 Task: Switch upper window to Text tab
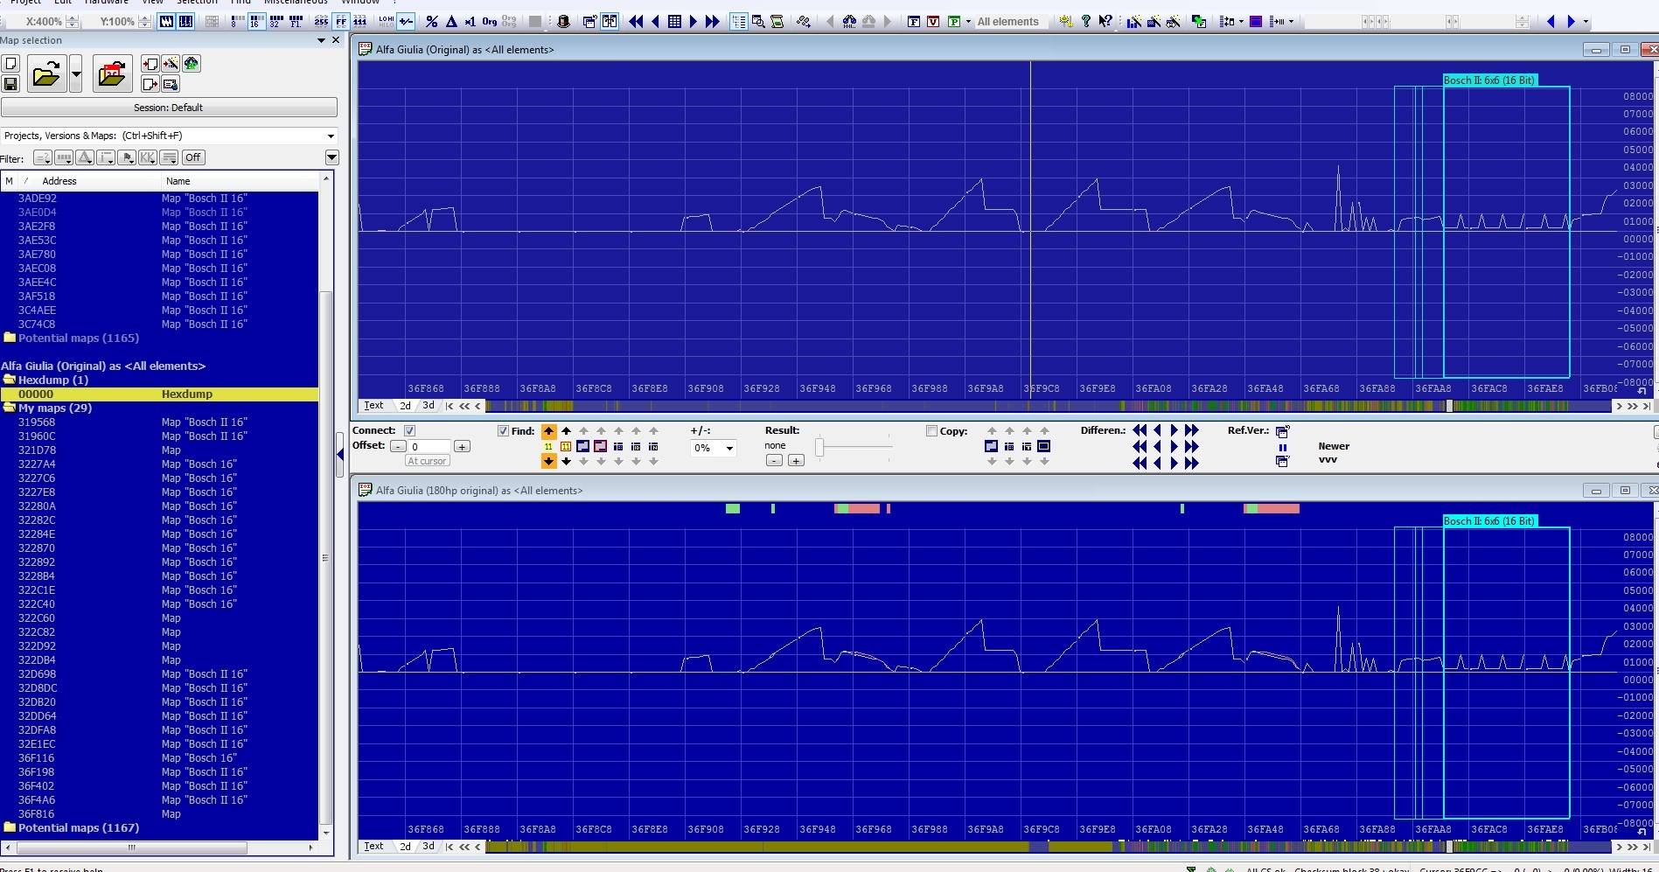click(373, 406)
